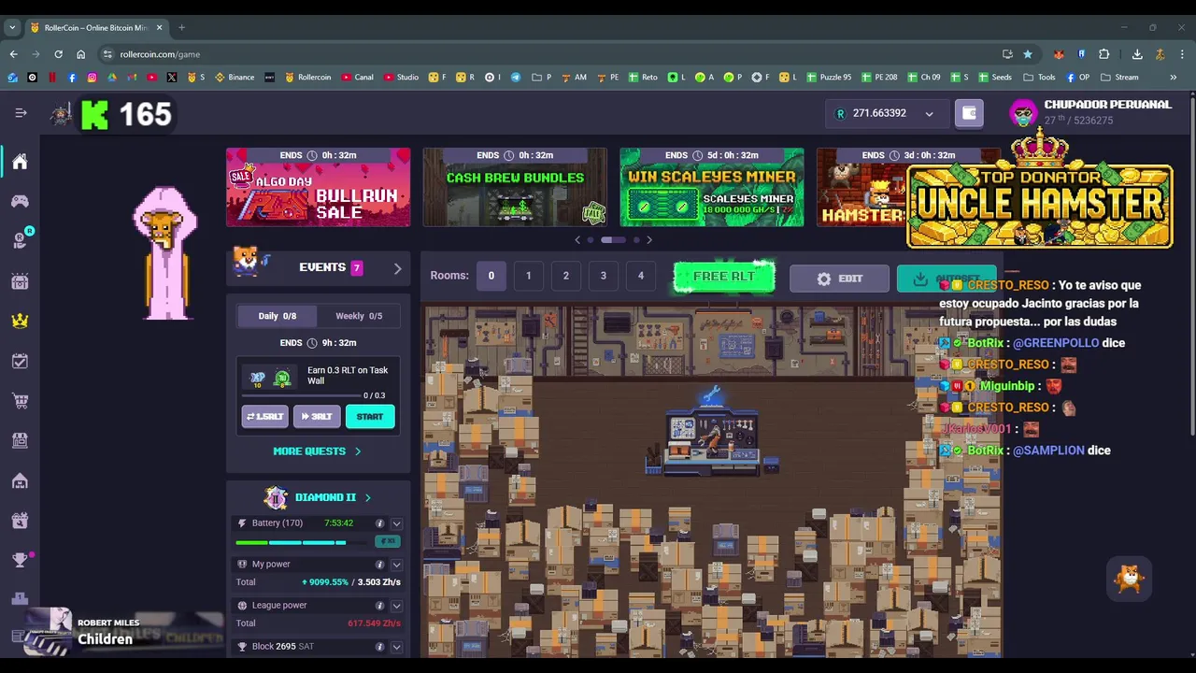Open the Telegram bookmark icon
This screenshot has height=673, width=1196.
point(515,77)
